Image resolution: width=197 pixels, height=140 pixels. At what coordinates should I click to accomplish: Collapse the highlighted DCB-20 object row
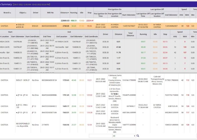tap(17, 25)
